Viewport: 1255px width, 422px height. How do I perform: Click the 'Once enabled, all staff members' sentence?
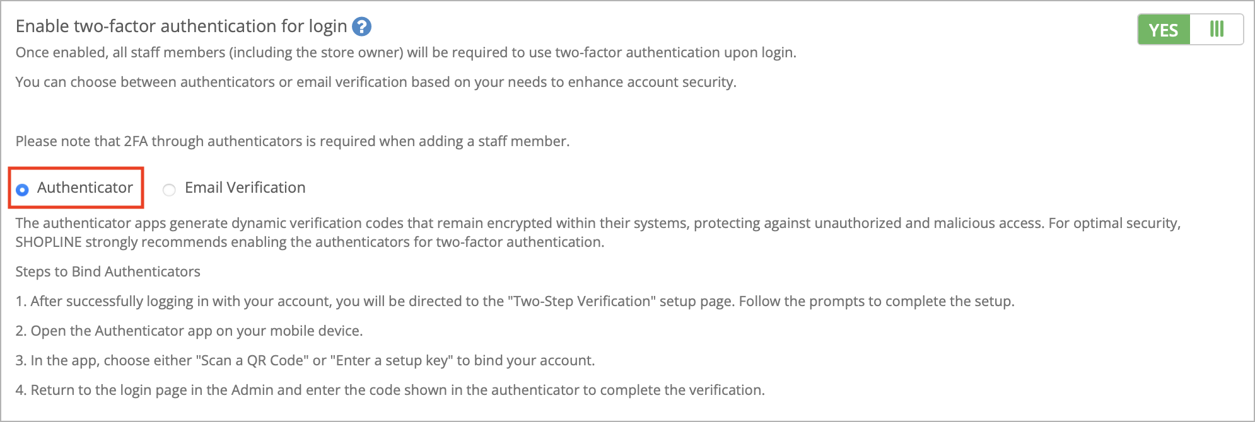point(406,52)
